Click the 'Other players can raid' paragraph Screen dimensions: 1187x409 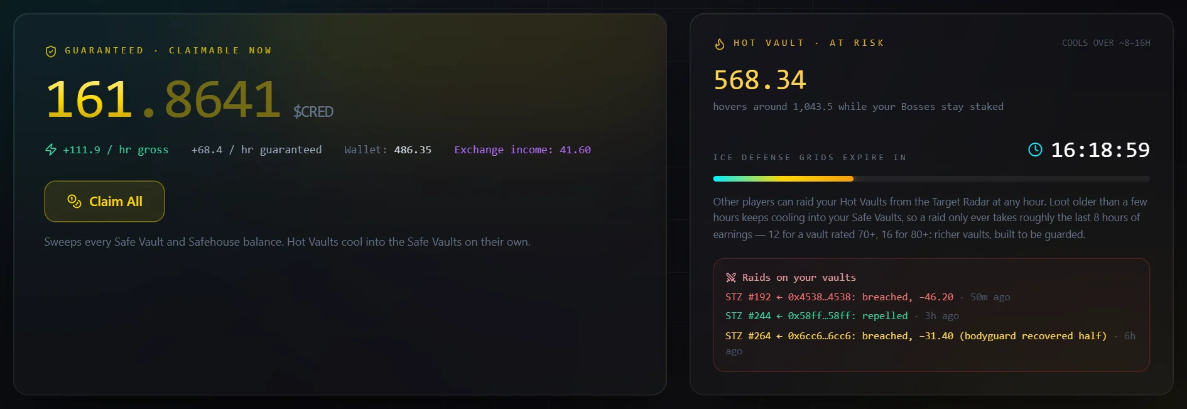(x=931, y=218)
